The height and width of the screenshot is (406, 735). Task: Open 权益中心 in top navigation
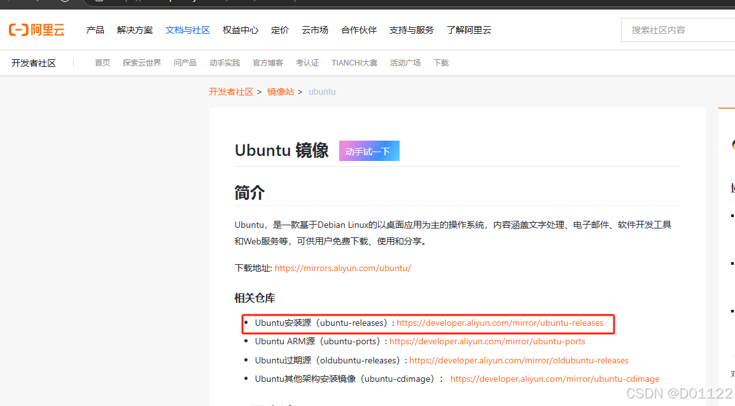pos(241,30)
